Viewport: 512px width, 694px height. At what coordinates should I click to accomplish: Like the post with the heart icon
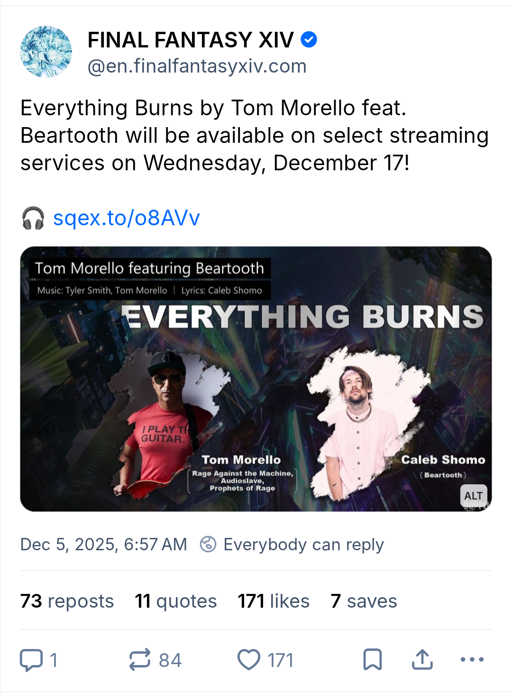pyautogui.click(x=249, y=660)
